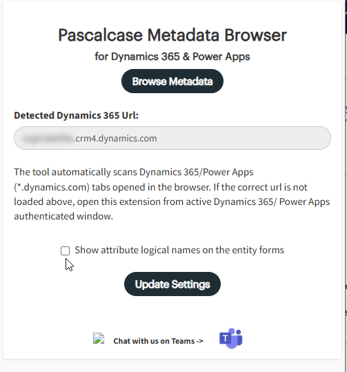
Task: Click the Pascalcase Metadata Browser heading
Action: point(172,35)
